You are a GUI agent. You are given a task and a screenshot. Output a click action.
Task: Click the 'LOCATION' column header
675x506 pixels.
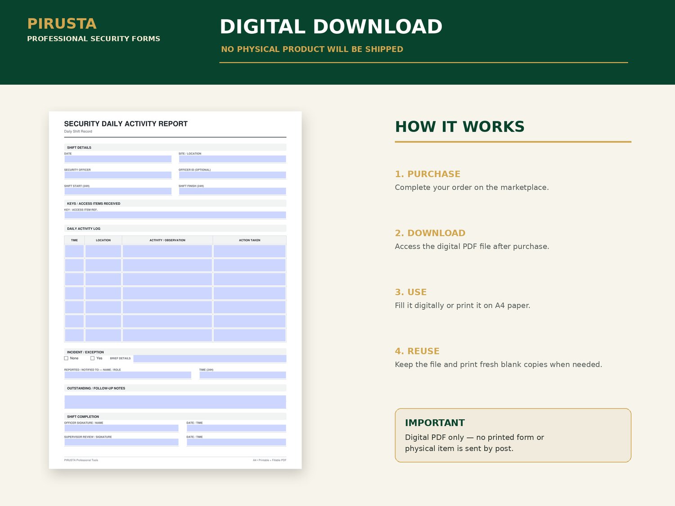103,240
